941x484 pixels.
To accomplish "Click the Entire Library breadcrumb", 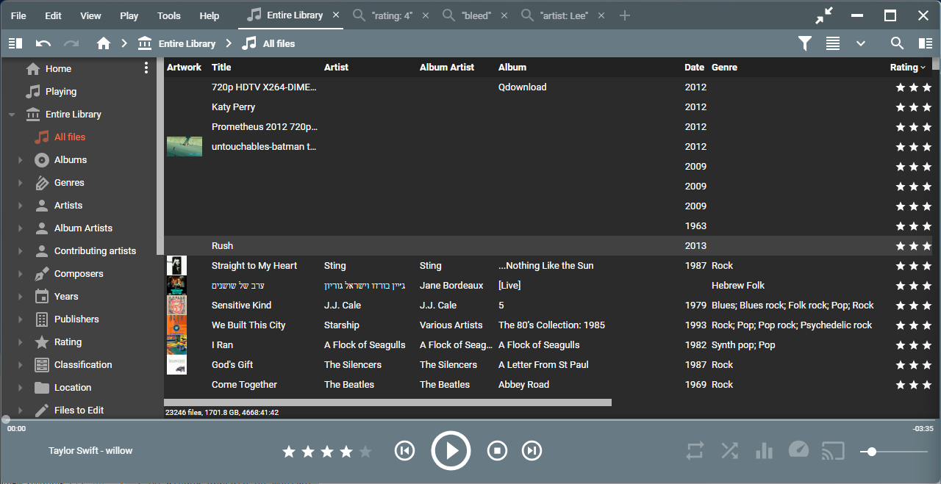I will (x=187, y=43).
